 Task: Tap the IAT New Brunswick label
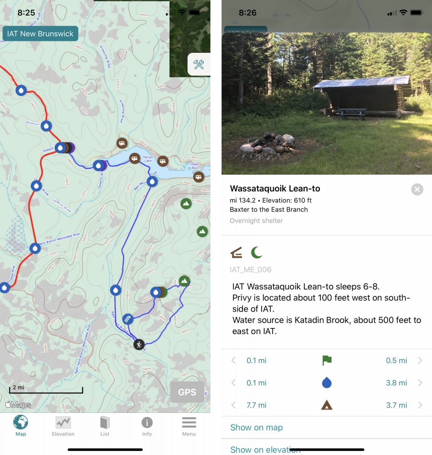click(x=40, y=34)
